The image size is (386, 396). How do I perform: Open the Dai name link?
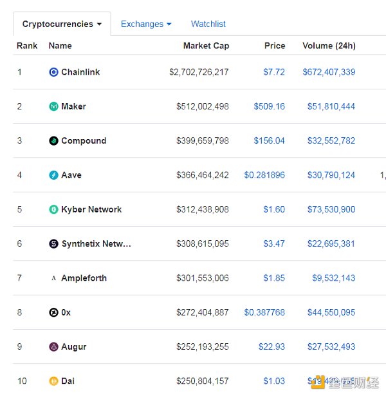(x=68, y=381)
